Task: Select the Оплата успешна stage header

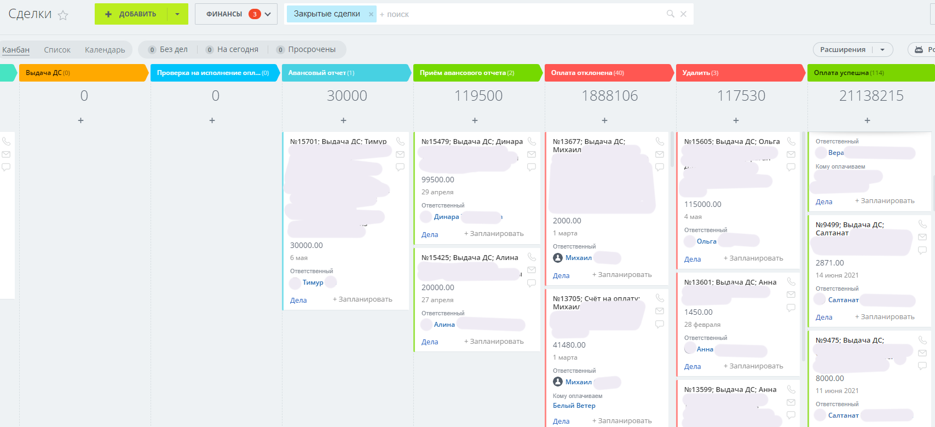Action: (x=871, y=73)
